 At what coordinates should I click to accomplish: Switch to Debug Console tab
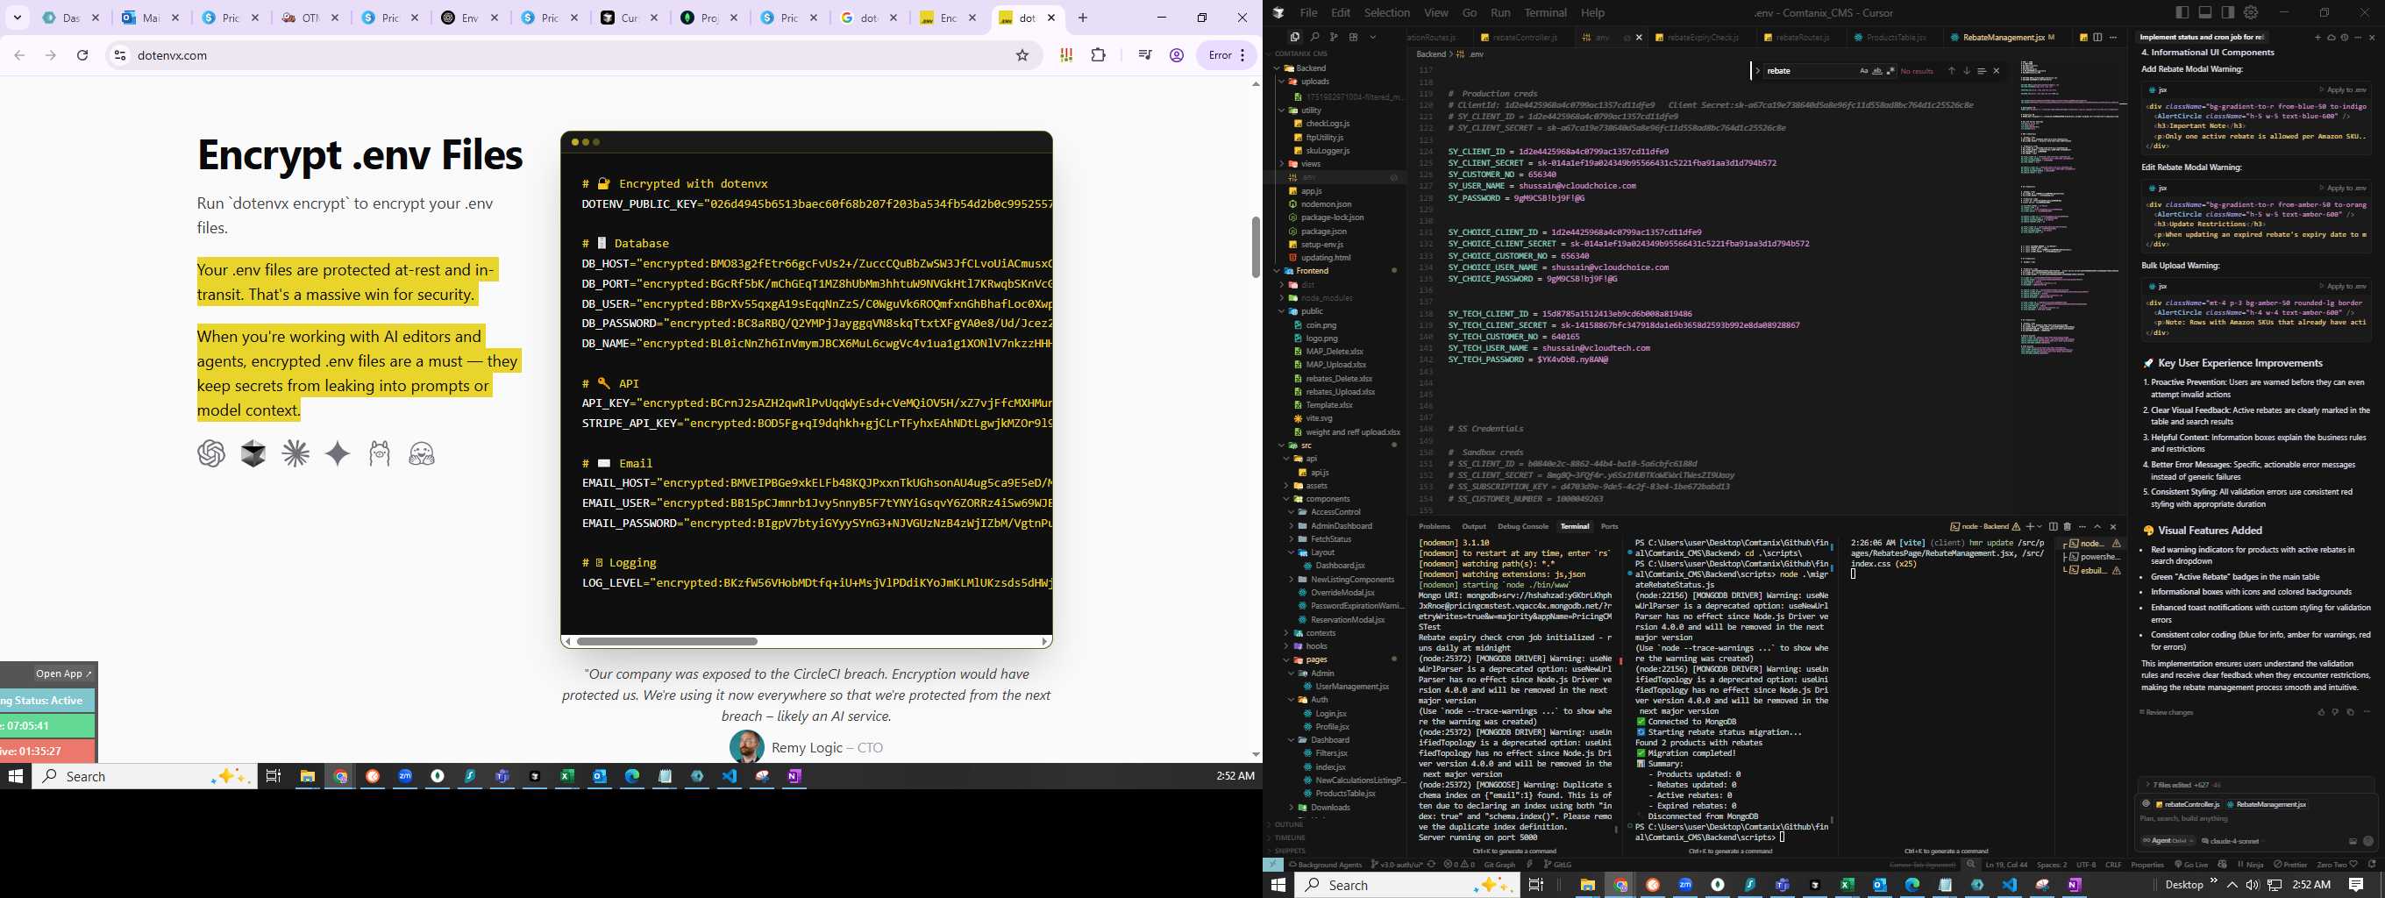(1523, 526)
